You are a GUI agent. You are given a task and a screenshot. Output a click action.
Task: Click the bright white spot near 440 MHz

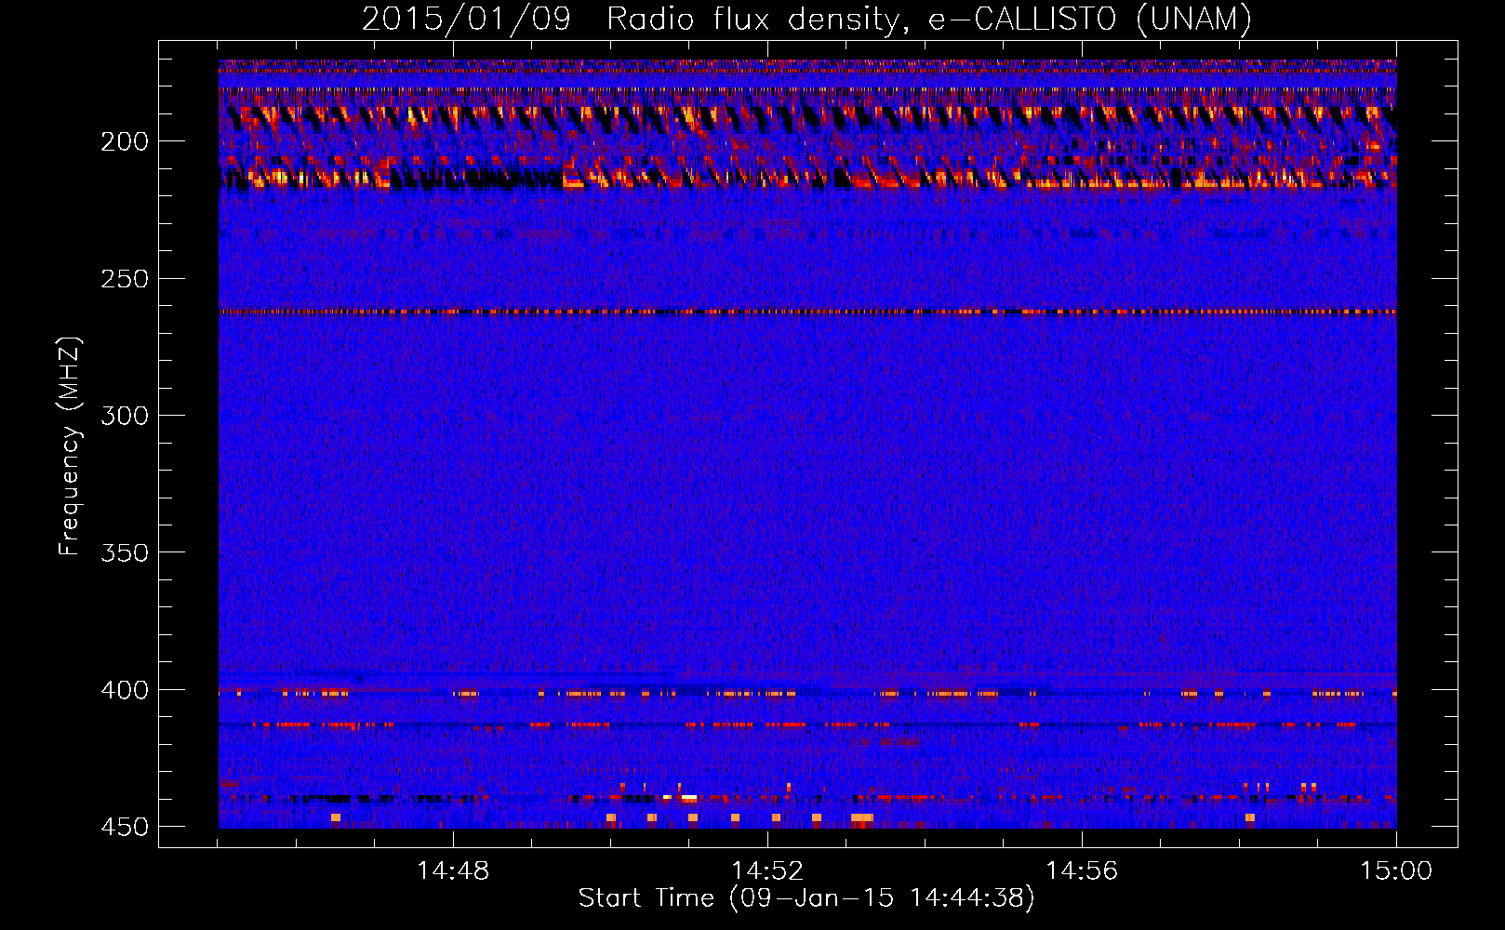pos(689,797)
